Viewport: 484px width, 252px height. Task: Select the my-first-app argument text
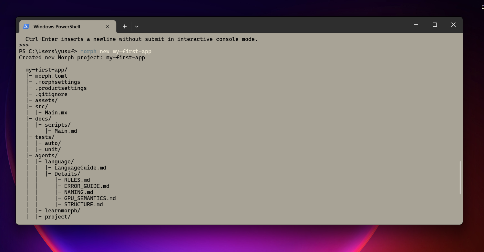pyautogui.click(x=132, y=51)
